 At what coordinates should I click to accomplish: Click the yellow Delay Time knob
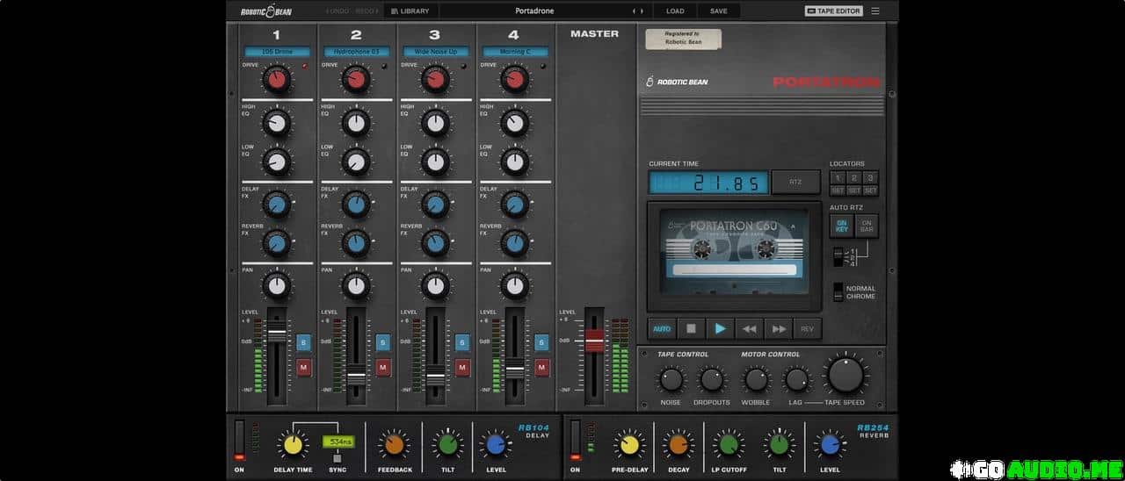click(292, 445)
